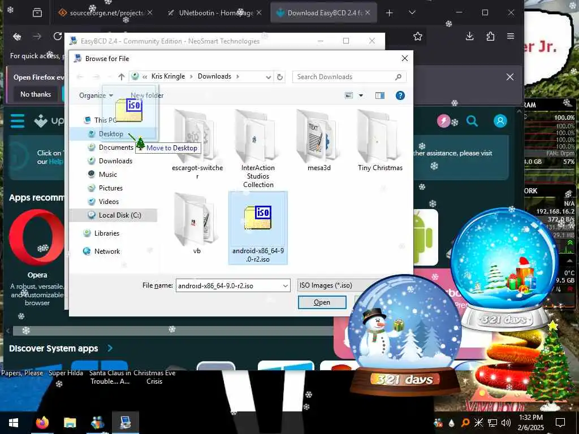The width and height of the screenshot is (579, 434).
Task: Open the Firefox application menu
Action: click(511, 36)
